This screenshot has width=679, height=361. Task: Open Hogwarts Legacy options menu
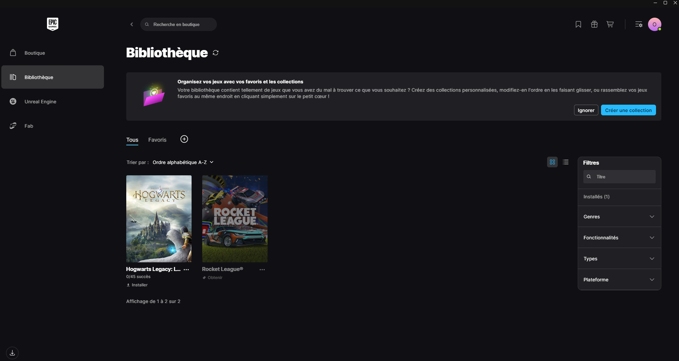[186, 269]
